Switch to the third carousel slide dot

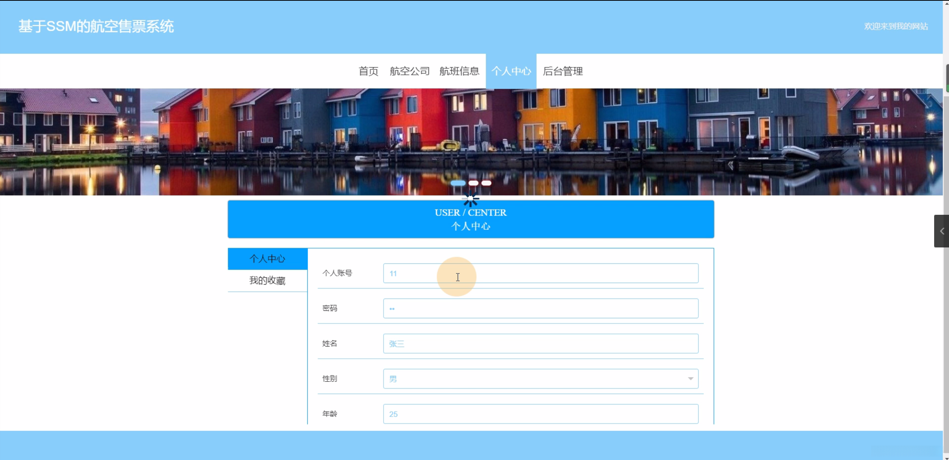pos(486,183)
